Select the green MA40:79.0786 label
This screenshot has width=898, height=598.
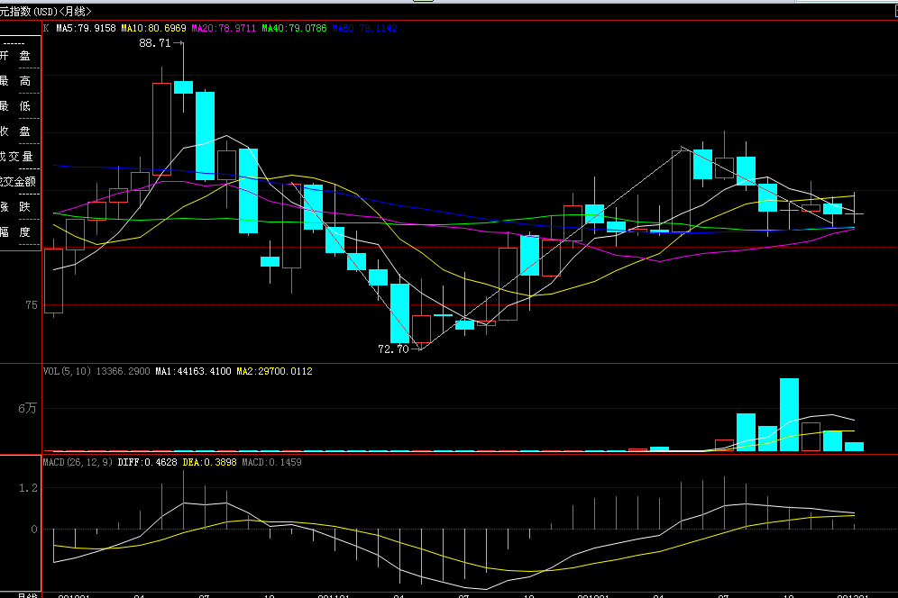pos(294,28)
